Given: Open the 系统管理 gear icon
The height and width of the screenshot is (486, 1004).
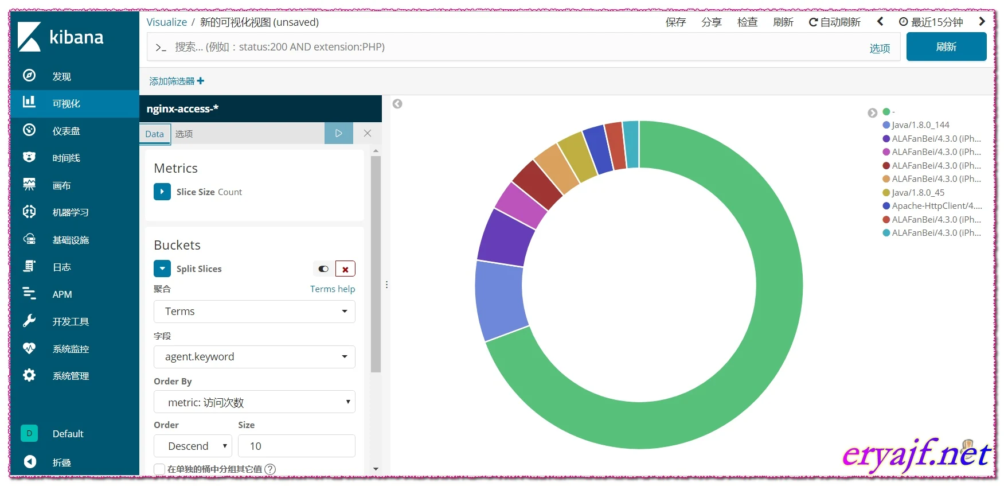Looking at the screenshot, I should coord(29,375).
